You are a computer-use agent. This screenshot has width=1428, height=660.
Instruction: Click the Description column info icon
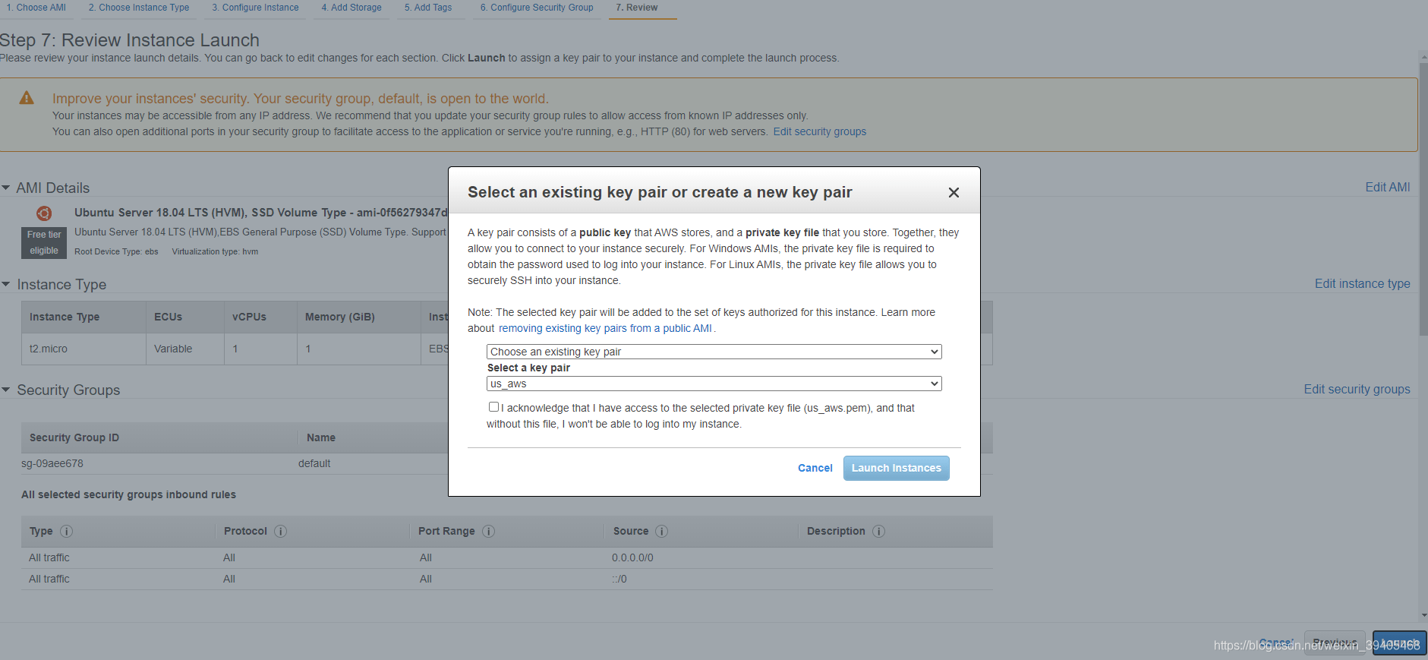click(x=878, y=531)
